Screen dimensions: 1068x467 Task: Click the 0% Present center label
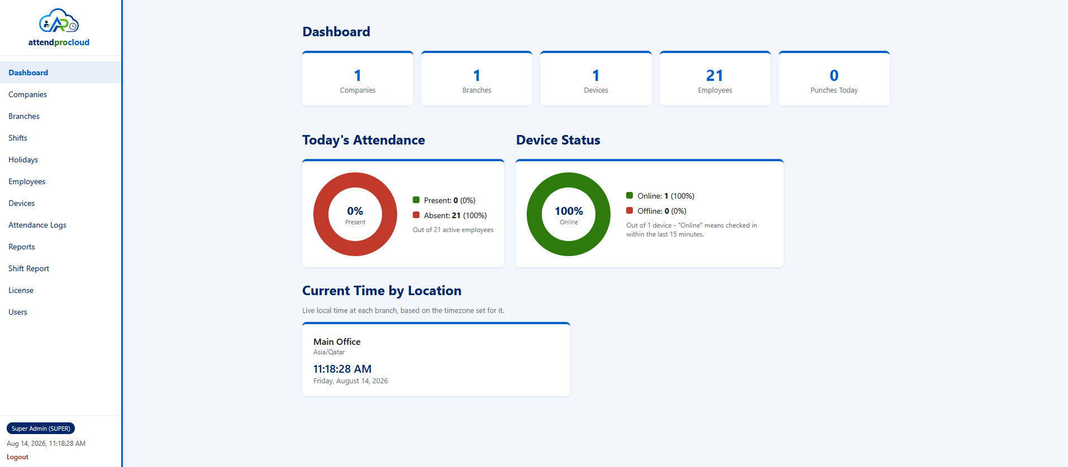click(x=355, y=215)
